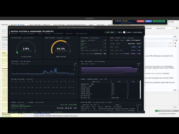Open the dropdown arrow beside New AGI
Image resolution: width=179 pixels, height=134 pixels.
point(9,25)
